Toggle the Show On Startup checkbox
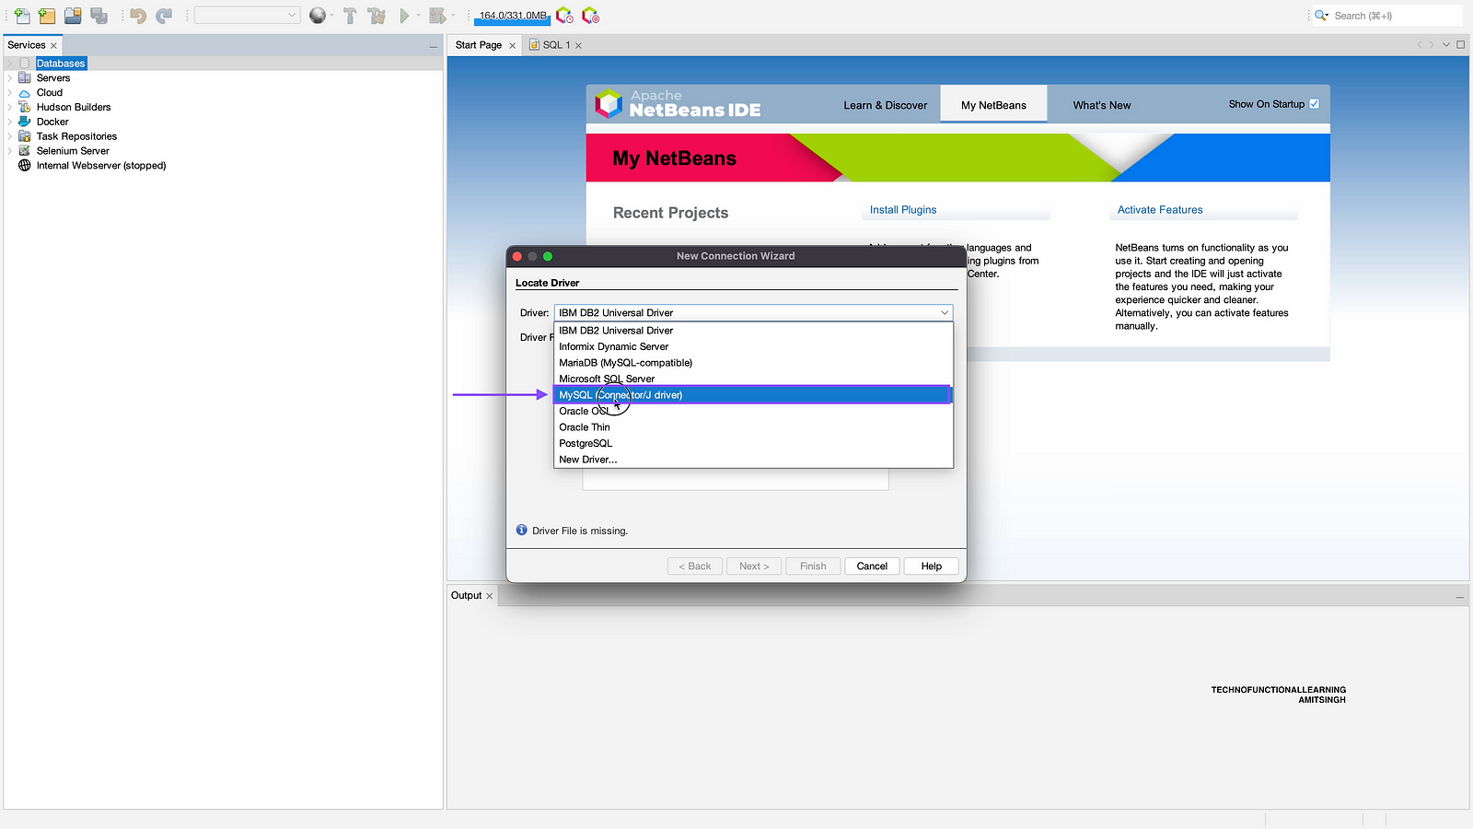Screen dimensions: 1473x829 (1314, 104)
